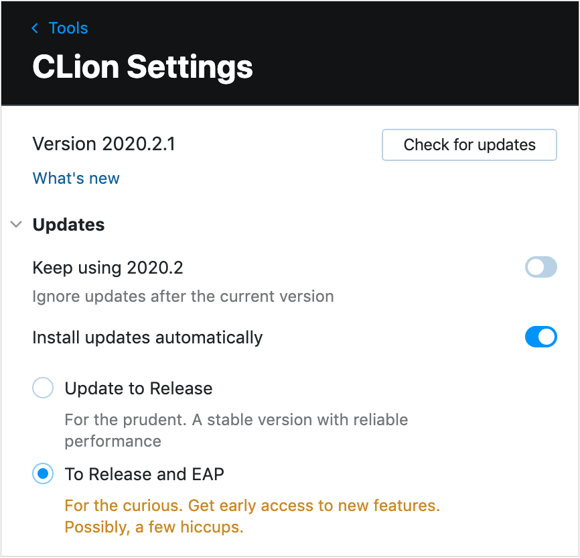Collapse the Updates section chevron
Viewport: 580px width, 558px height.
pos(16,225)
